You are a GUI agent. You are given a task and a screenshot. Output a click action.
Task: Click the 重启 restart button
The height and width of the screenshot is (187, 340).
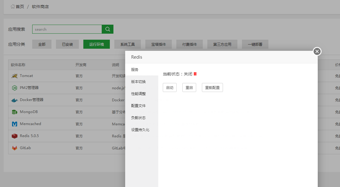pos(189,87)
